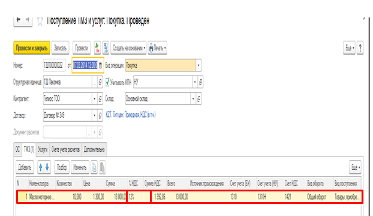373x216 pixels.
Task: Click the back navigation arrow
Action: coord(19,20)
